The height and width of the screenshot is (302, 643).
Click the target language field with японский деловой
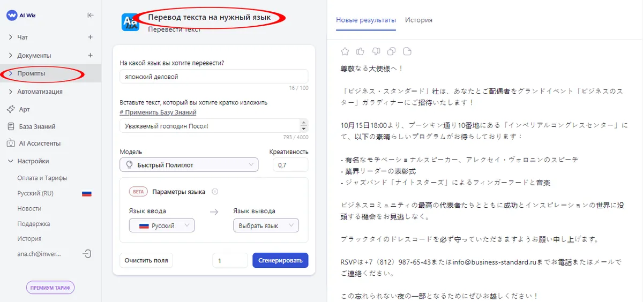(x=214, y=77)
